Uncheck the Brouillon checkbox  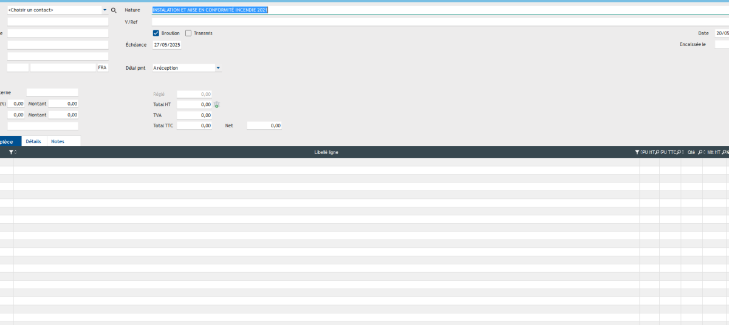156,33
